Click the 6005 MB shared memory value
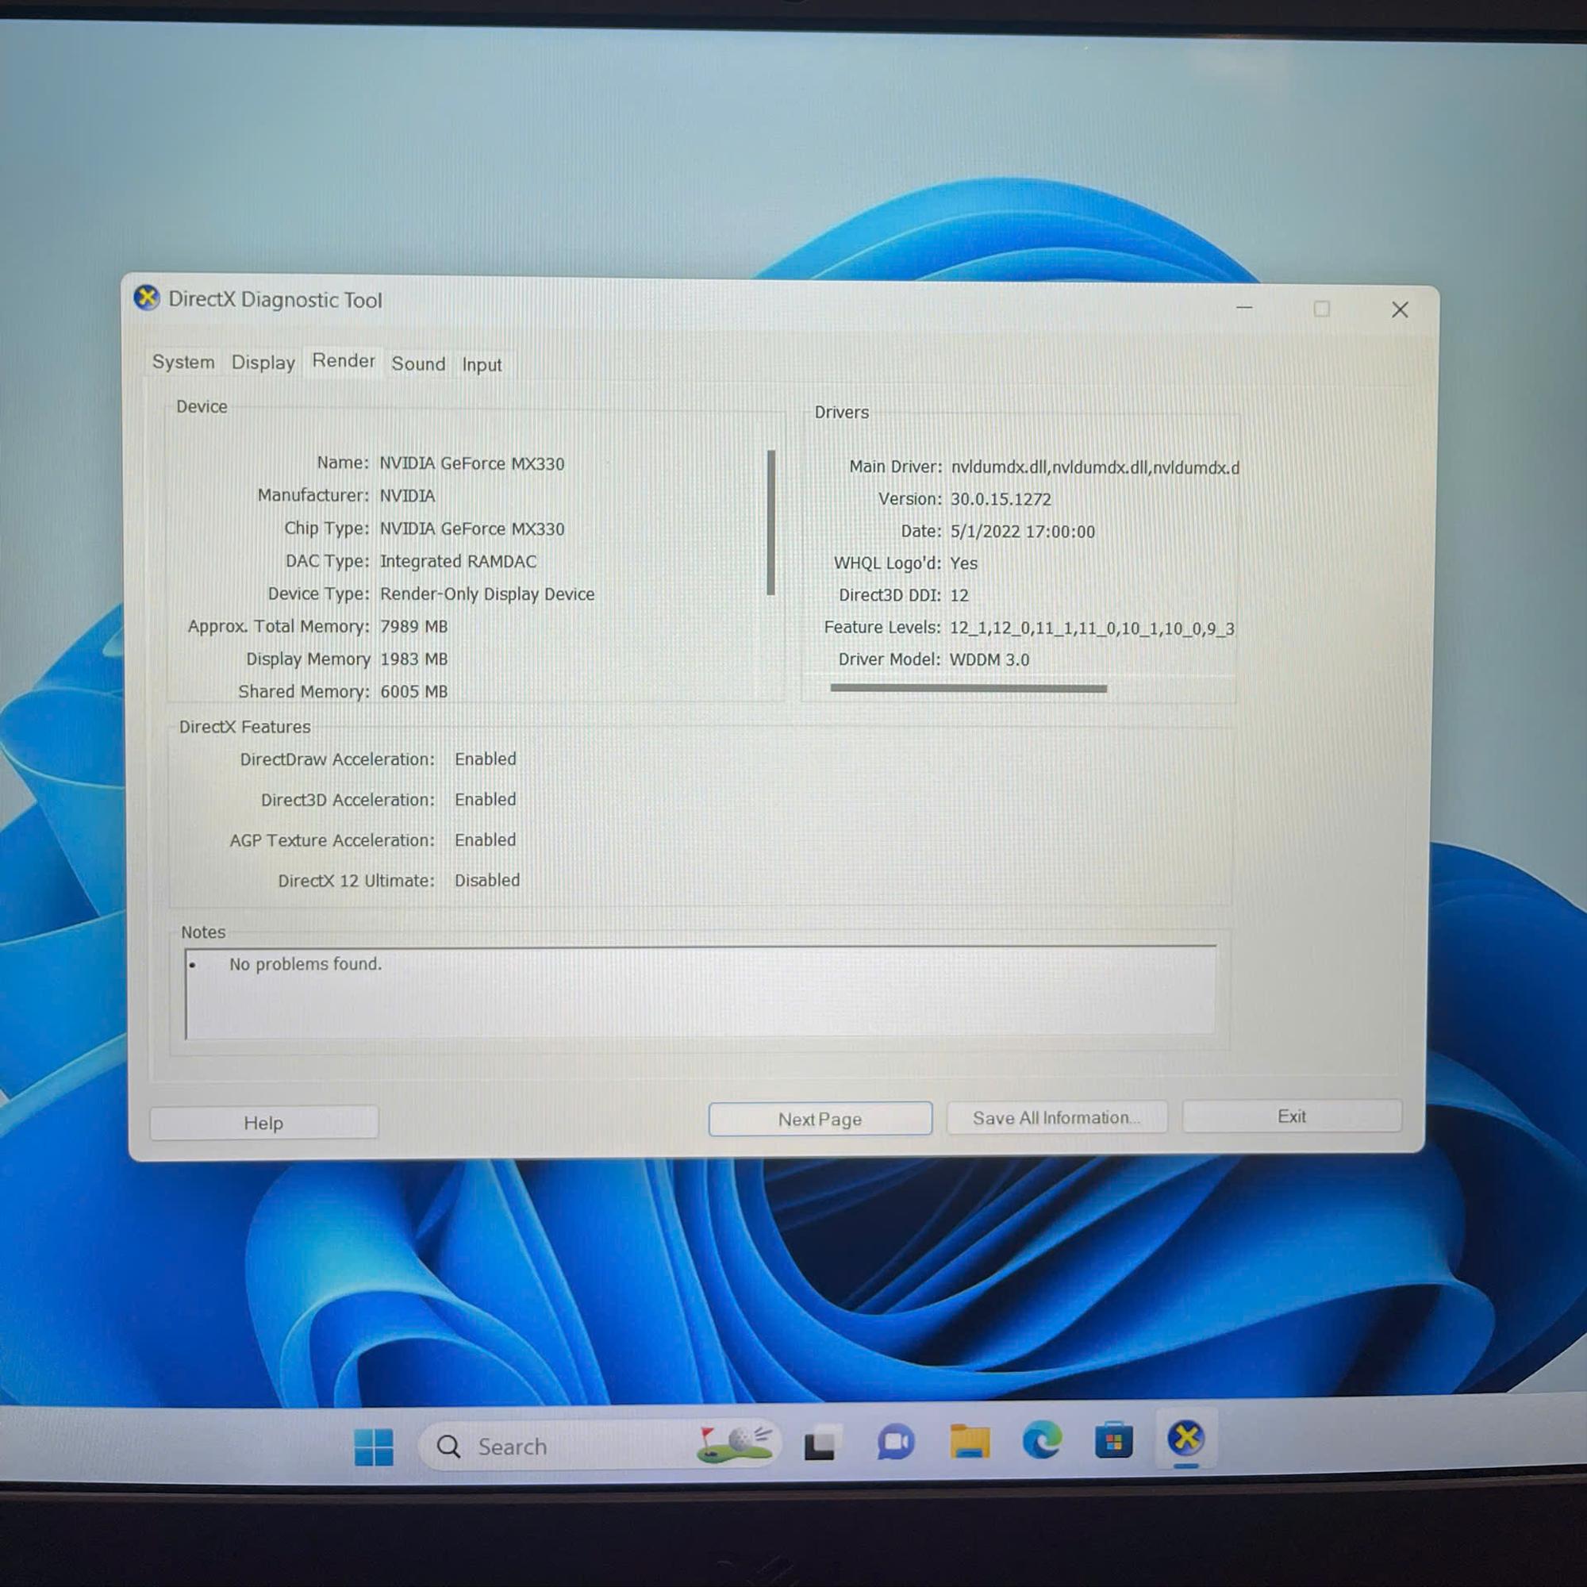The image size is (1587, 1587). 414,692
